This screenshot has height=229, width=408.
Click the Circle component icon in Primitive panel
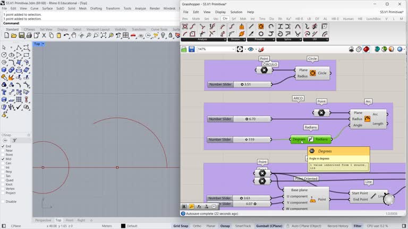261,27
